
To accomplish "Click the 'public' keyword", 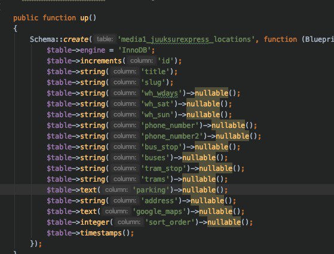I will pos(26,18).
